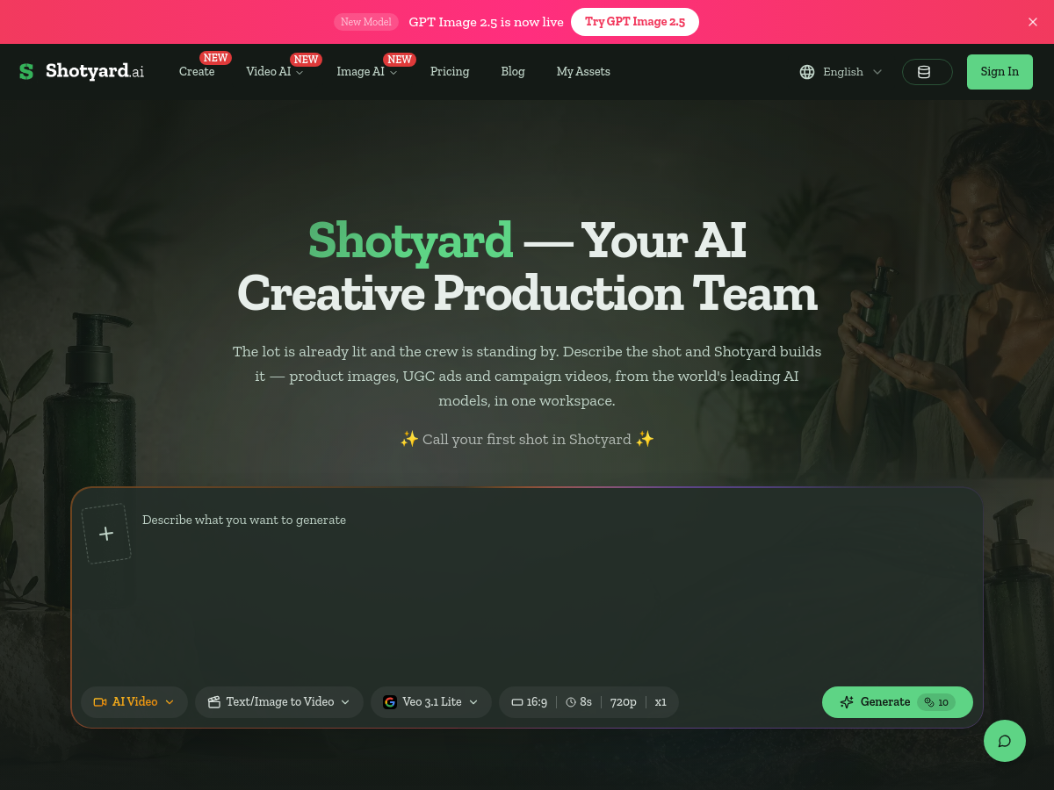Click the plus icon to add image
1054x790 pixels.
pyautogui.click(x=106, y=534)
